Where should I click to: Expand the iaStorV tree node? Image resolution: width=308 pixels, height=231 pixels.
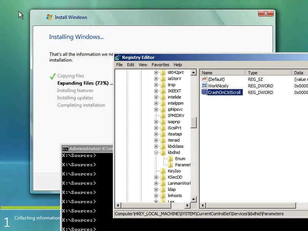coord(156,79)
